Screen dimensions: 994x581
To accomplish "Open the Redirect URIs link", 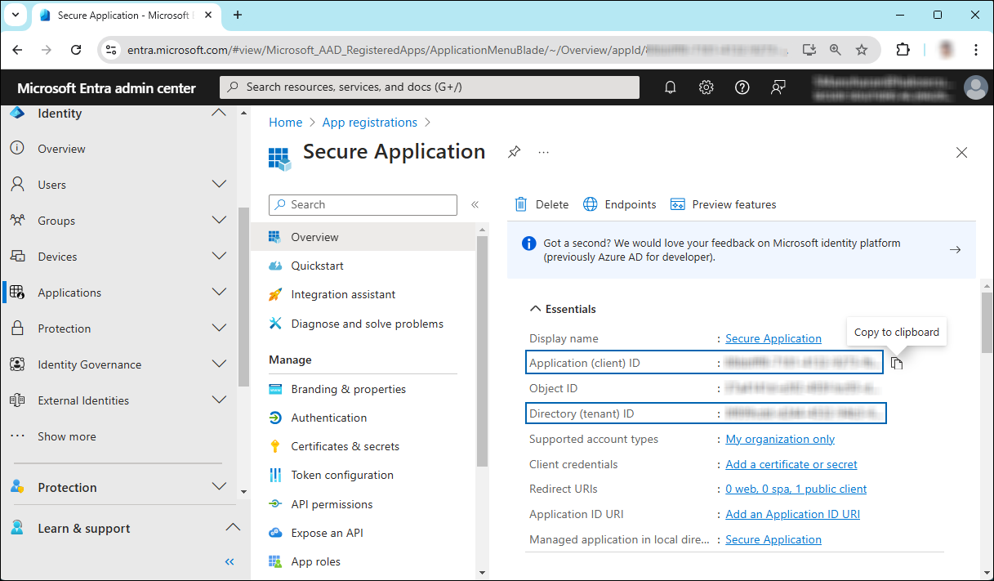I will coord(796,489).
